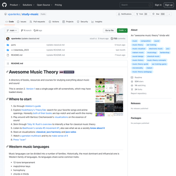Open the 733 commits history
The image size is (176, 176).
118,39
